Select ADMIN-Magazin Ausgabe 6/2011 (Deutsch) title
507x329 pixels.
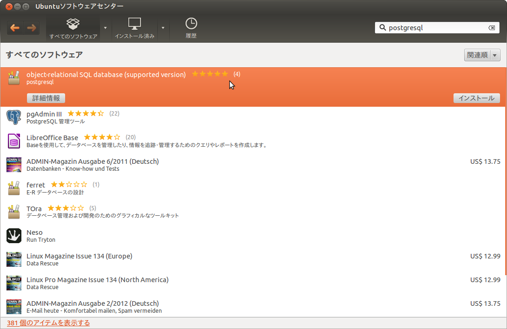(x=93, y=161)
